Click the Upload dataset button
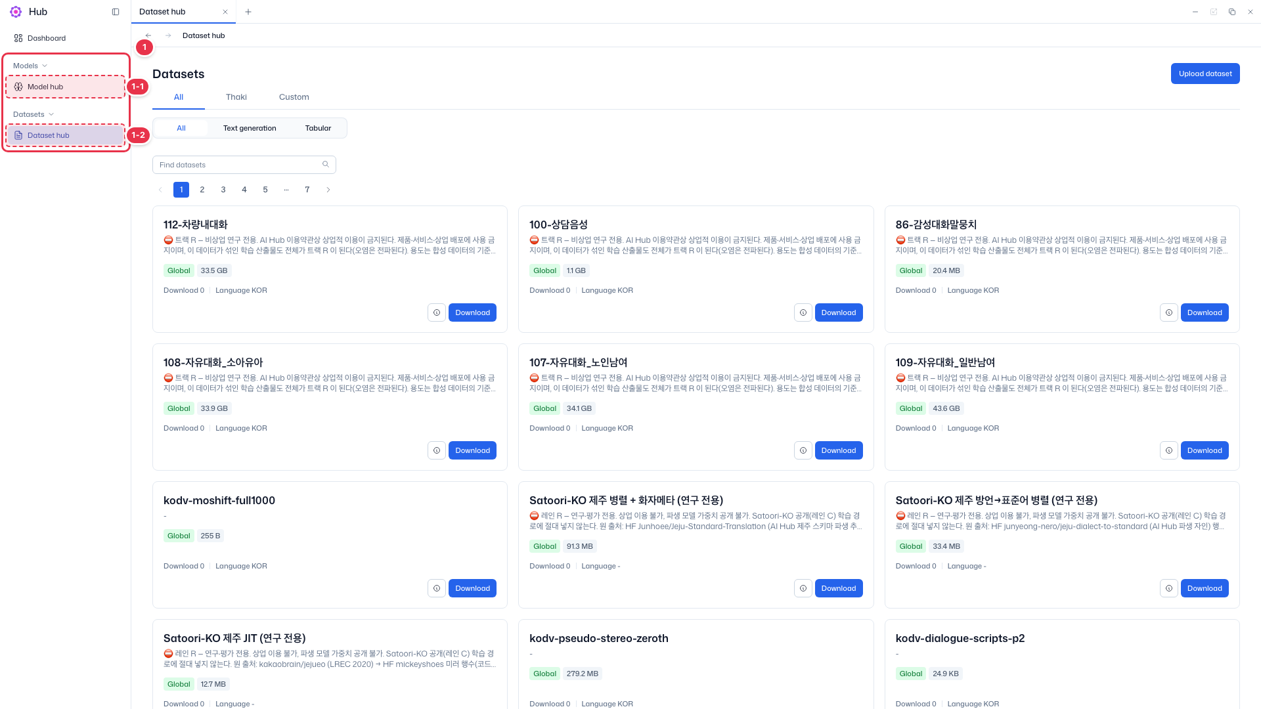 click(1205, 74)
